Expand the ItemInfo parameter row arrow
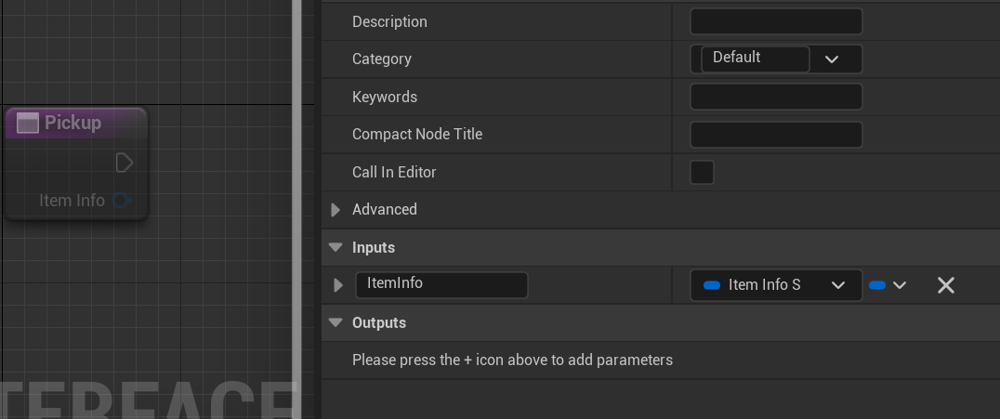This screenshot has width=1000, height=419. click(x=338, y=285)
